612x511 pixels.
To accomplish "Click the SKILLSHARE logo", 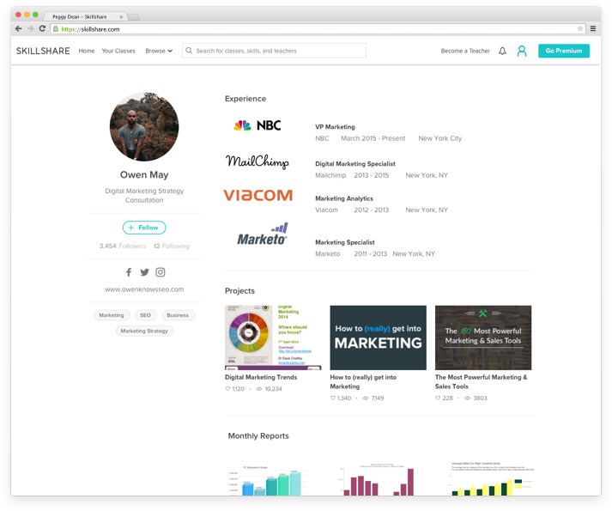I will tap(43, 51).
